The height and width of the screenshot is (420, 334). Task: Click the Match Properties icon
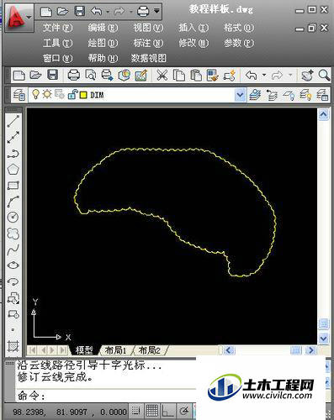213,76
